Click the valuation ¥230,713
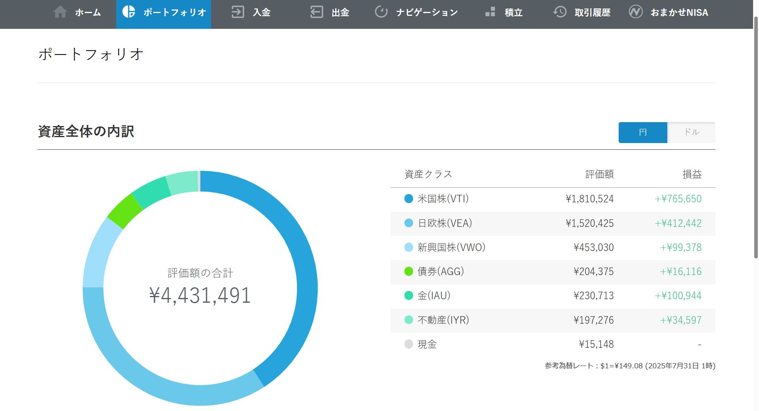Screen dimensions: 759x411 (x=594, y=296)
